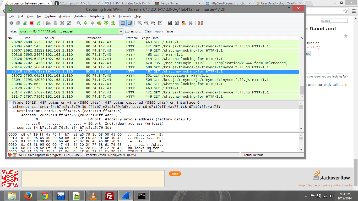Jump to last packet icon
The height and width of the screenshot is (201, 358).
pos(113,23)
